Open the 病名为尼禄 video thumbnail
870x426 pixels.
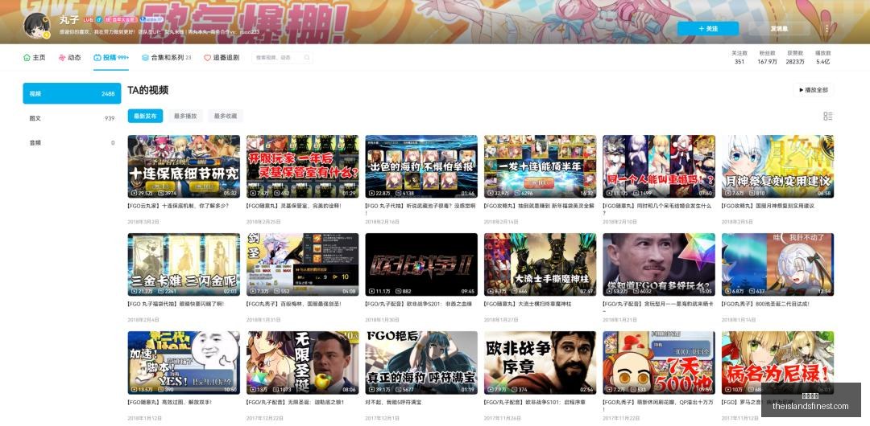(777, 363)
